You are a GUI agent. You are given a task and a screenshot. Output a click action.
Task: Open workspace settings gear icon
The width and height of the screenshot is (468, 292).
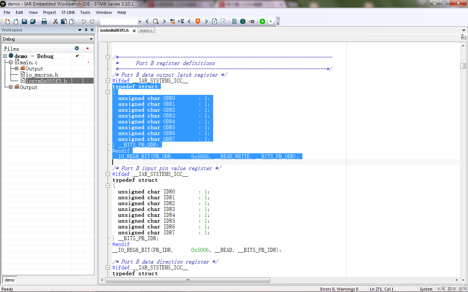(77, 48)
